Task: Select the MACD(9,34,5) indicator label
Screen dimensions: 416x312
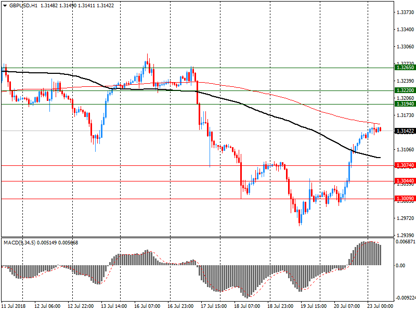Action: (19, 243)
